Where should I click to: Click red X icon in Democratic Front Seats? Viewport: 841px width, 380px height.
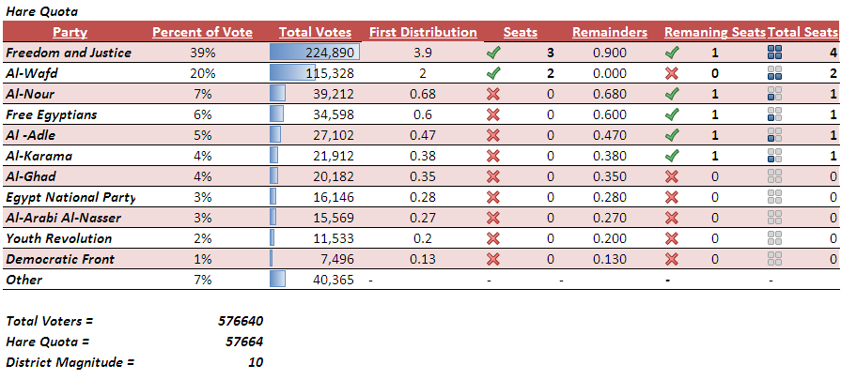493,259
